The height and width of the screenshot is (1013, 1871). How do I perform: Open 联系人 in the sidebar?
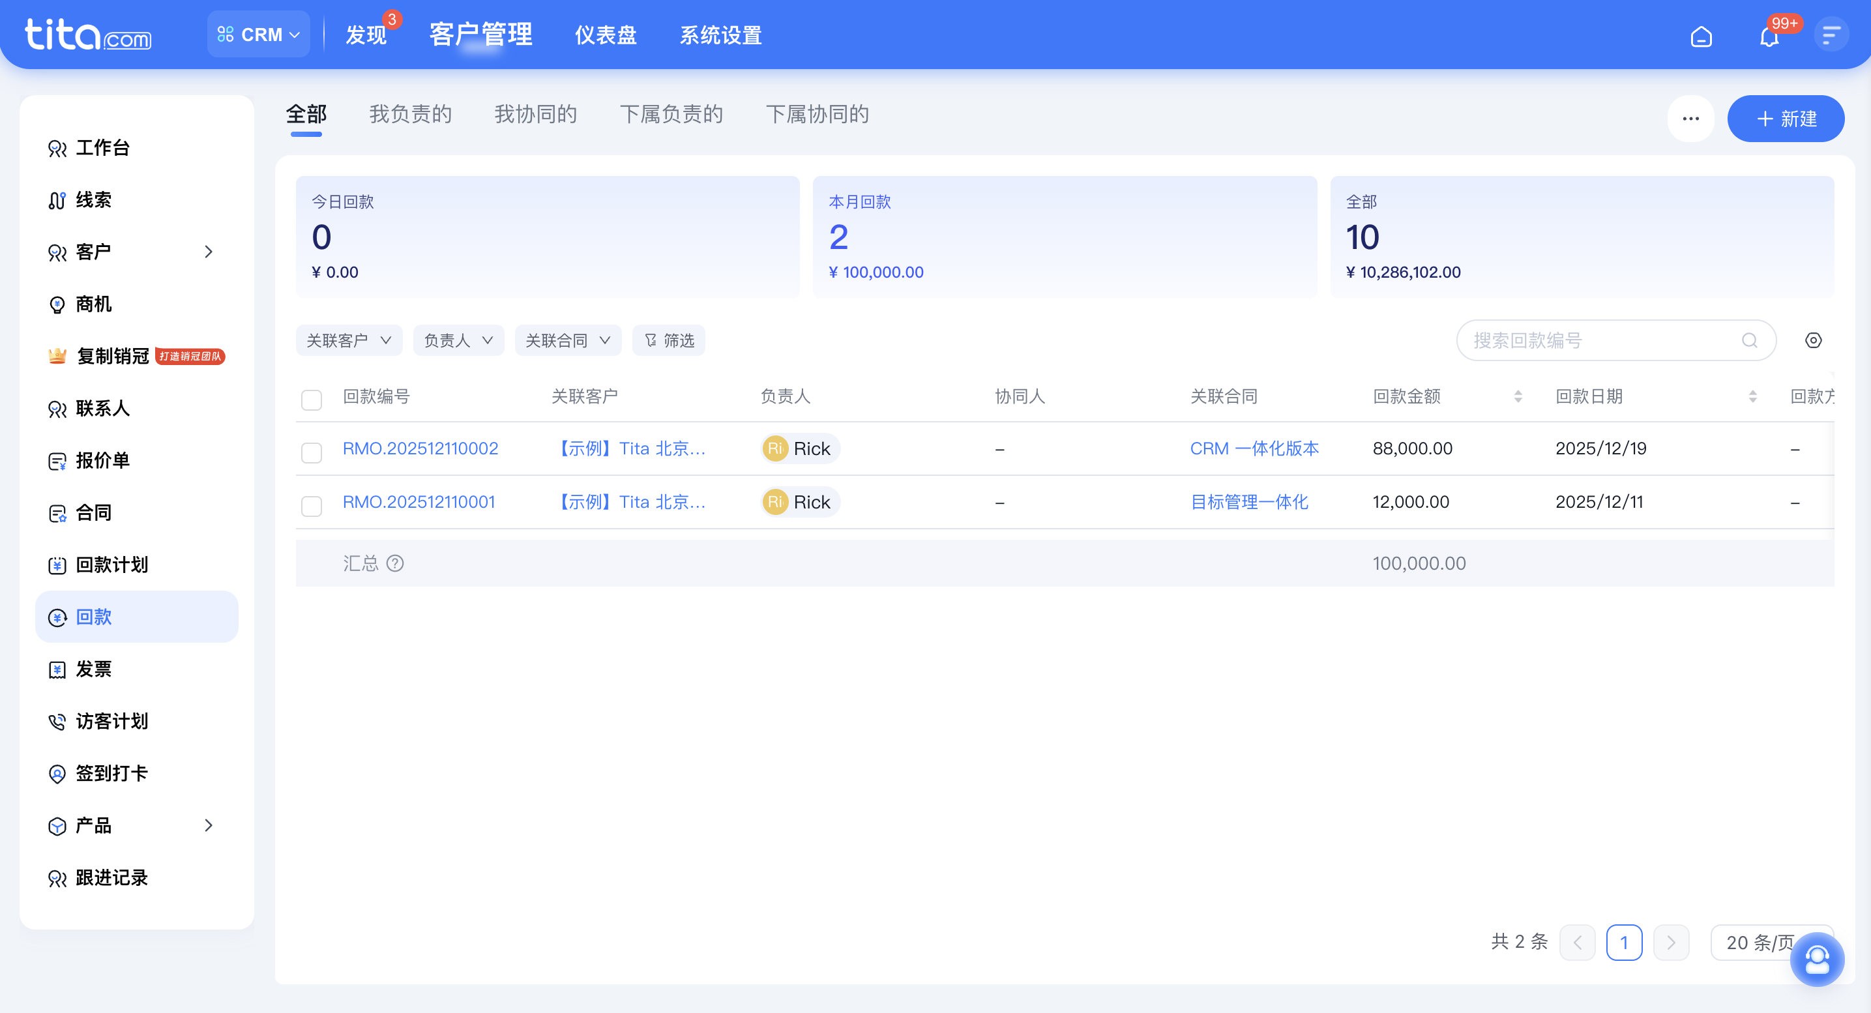tap(136, 408)
